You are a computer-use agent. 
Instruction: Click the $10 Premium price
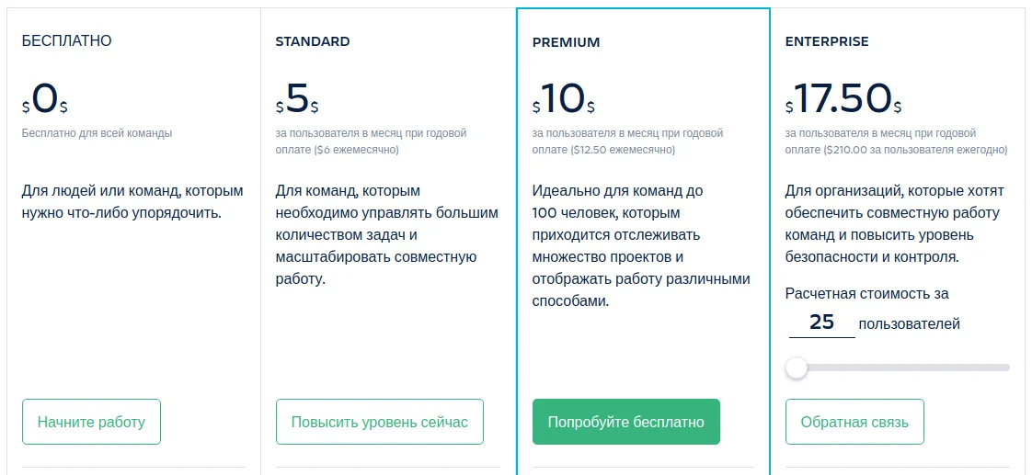coord(564,100)
